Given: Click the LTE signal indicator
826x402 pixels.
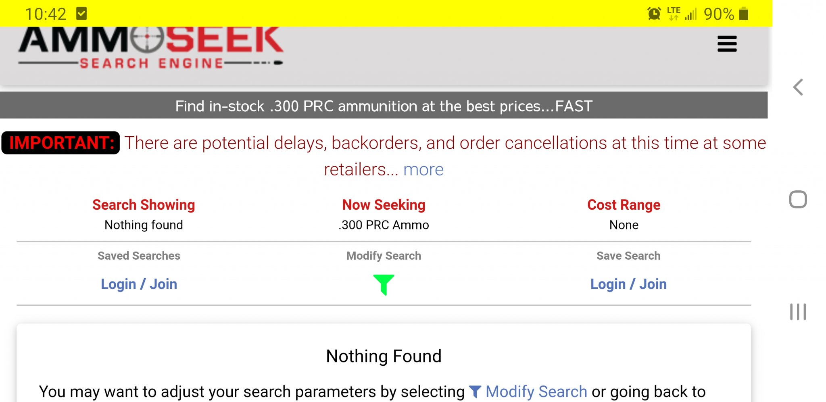Looking at the screenshot, I should [x=674, y=14].
